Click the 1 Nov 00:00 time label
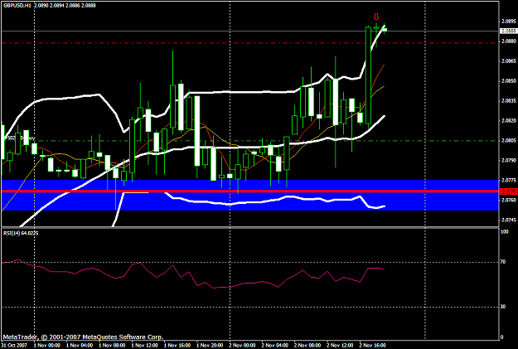This screenshot has height=349, width=518. 47,346
